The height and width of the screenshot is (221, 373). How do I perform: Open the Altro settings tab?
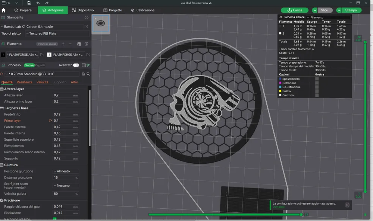(x=74, y=82)
